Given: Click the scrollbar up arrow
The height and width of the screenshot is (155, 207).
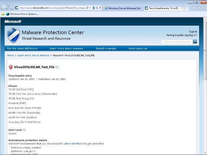Looking at the screenshot, I should point(205,19).
